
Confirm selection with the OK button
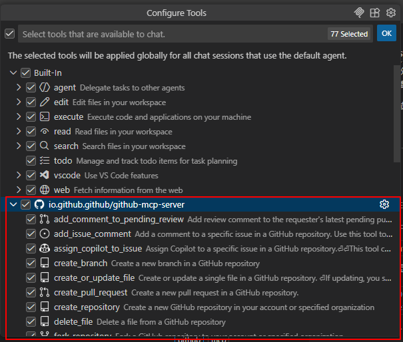(386, 33)
